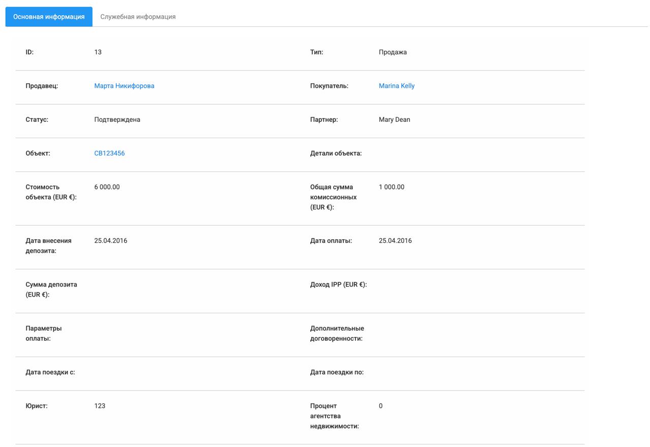Select the Основная информация tab
The image size is (650, 447).
(x=48, y=16)
